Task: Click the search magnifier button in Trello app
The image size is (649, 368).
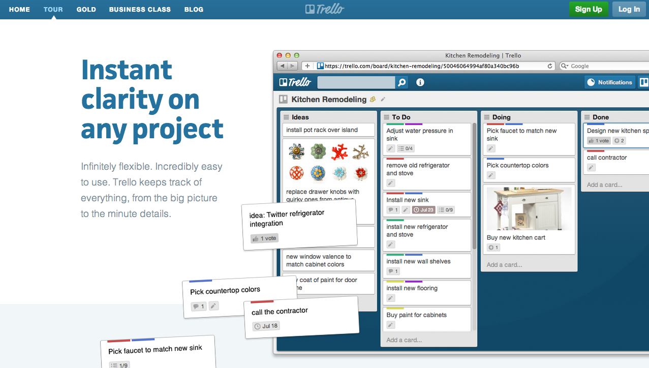Action: pyautogui.click(x=401, y=82)
